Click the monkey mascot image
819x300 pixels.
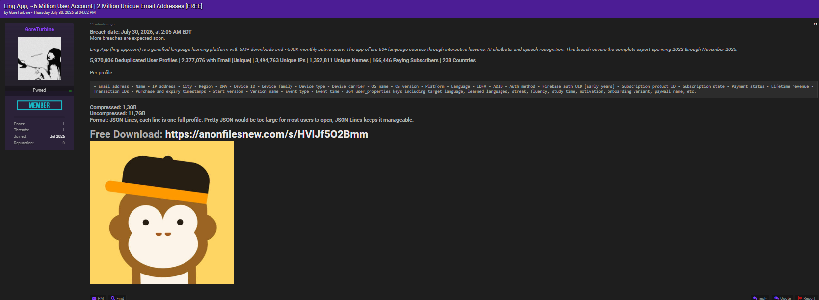[x=162, y=212]
